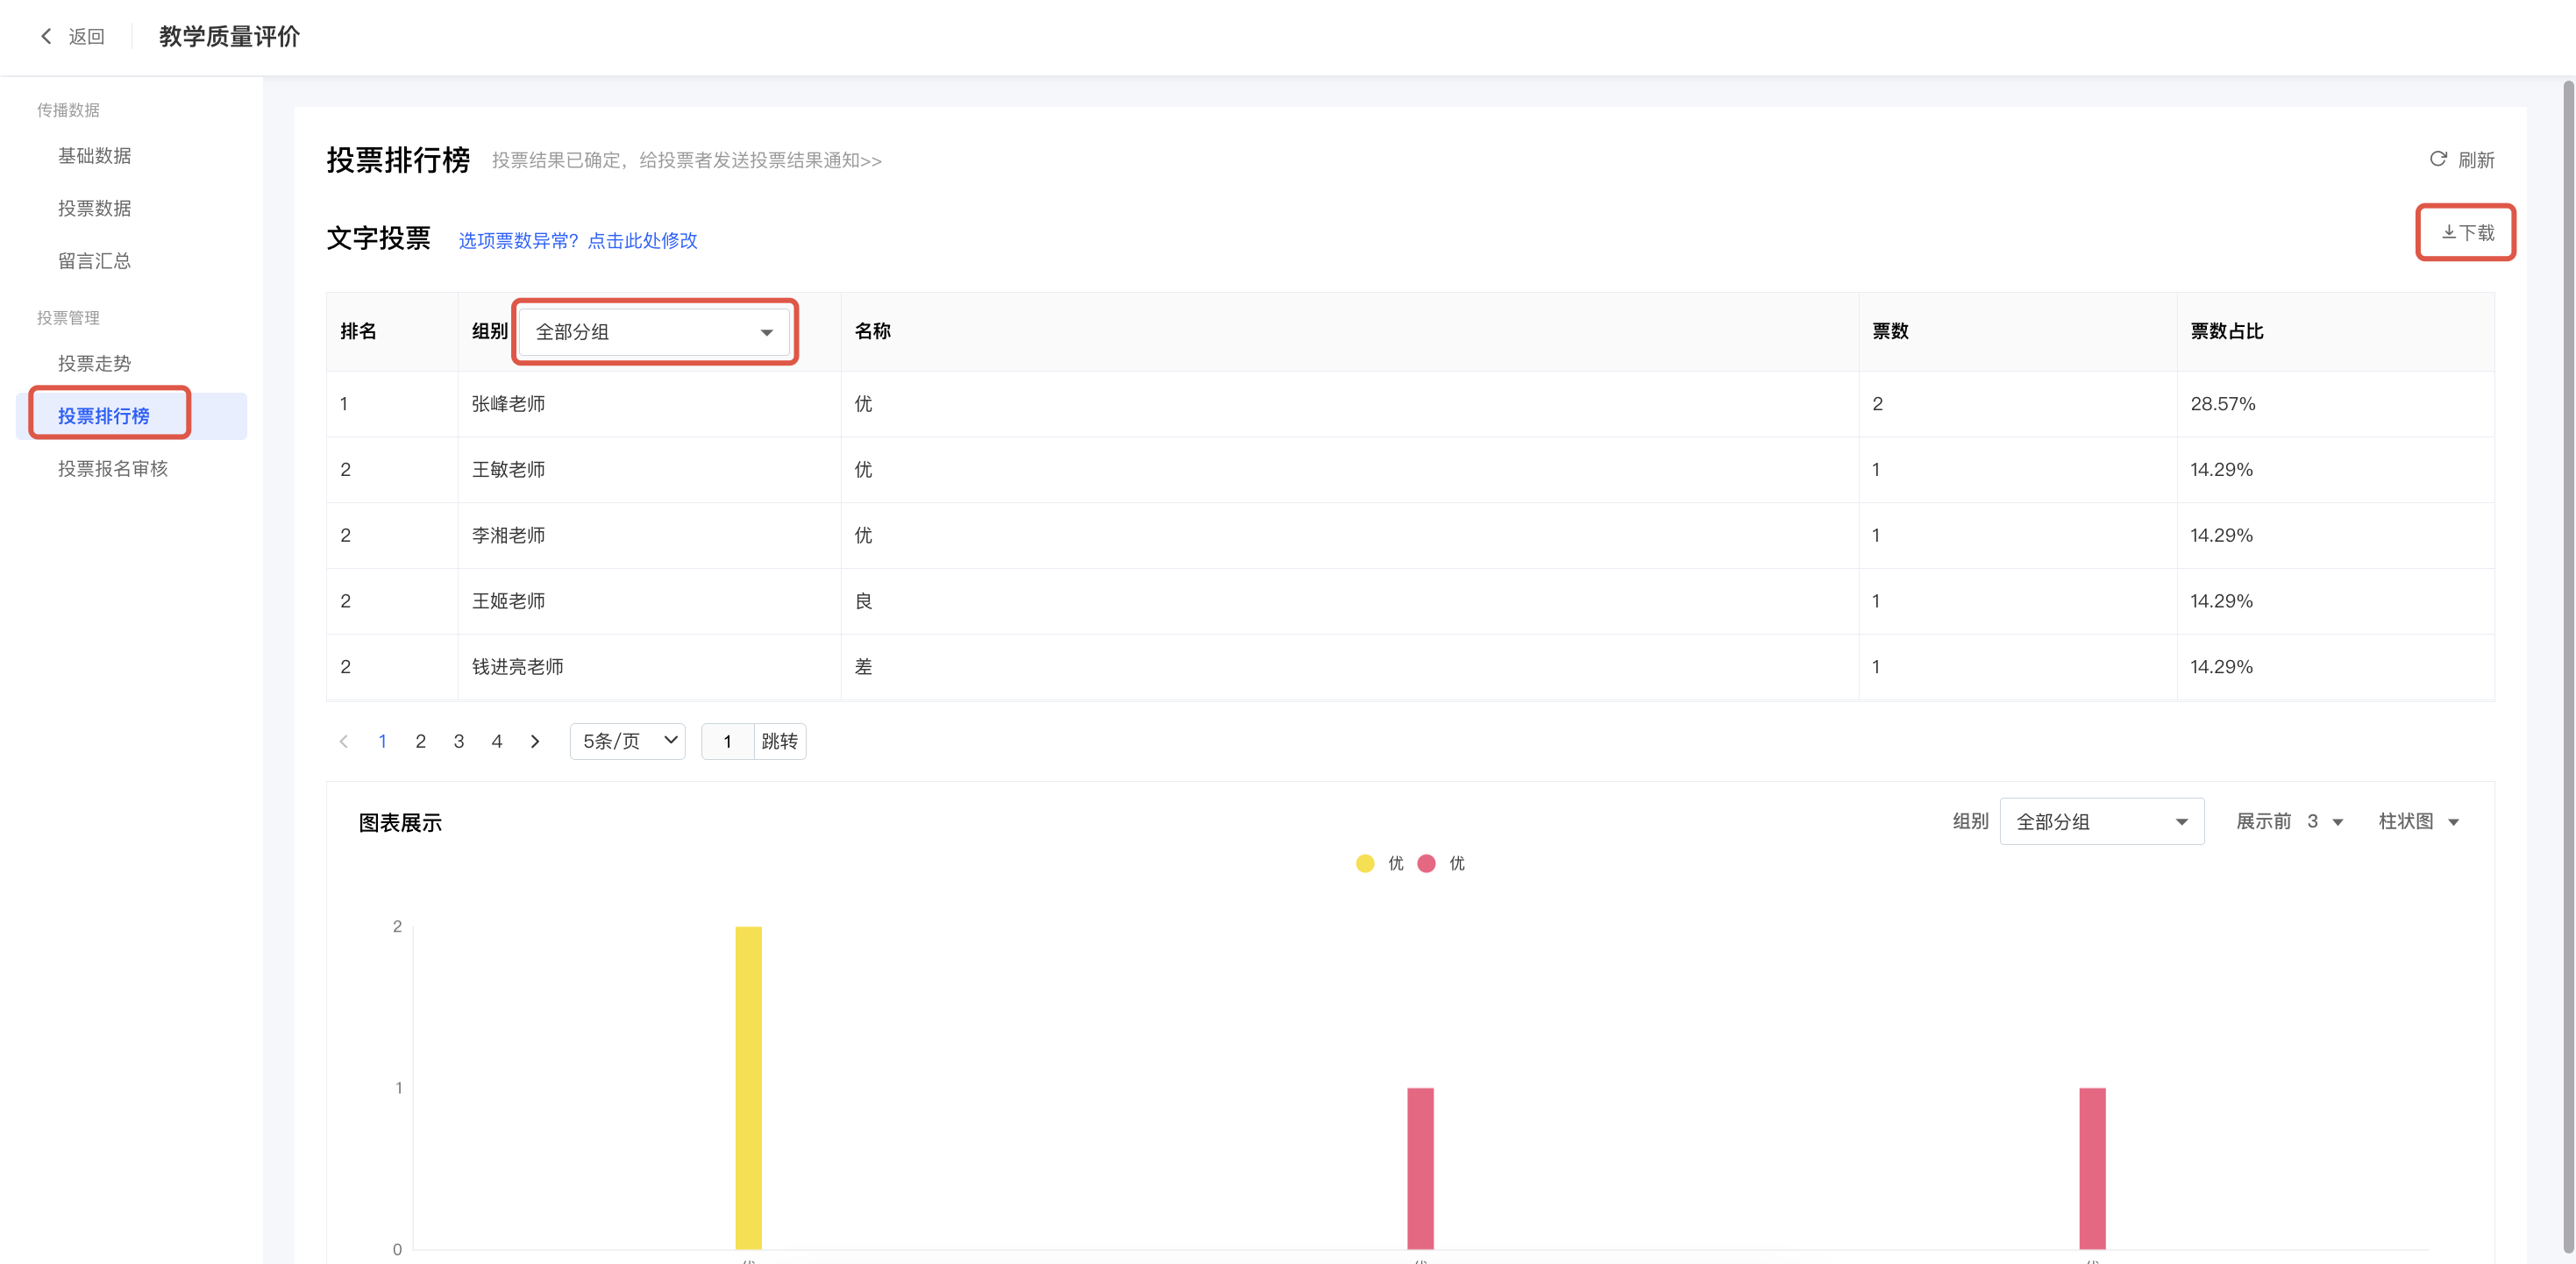Image resolution: width=2576 pixels, height=1264 pixels.
Task: Click the send voting result notification link
Action: (760, 161)
